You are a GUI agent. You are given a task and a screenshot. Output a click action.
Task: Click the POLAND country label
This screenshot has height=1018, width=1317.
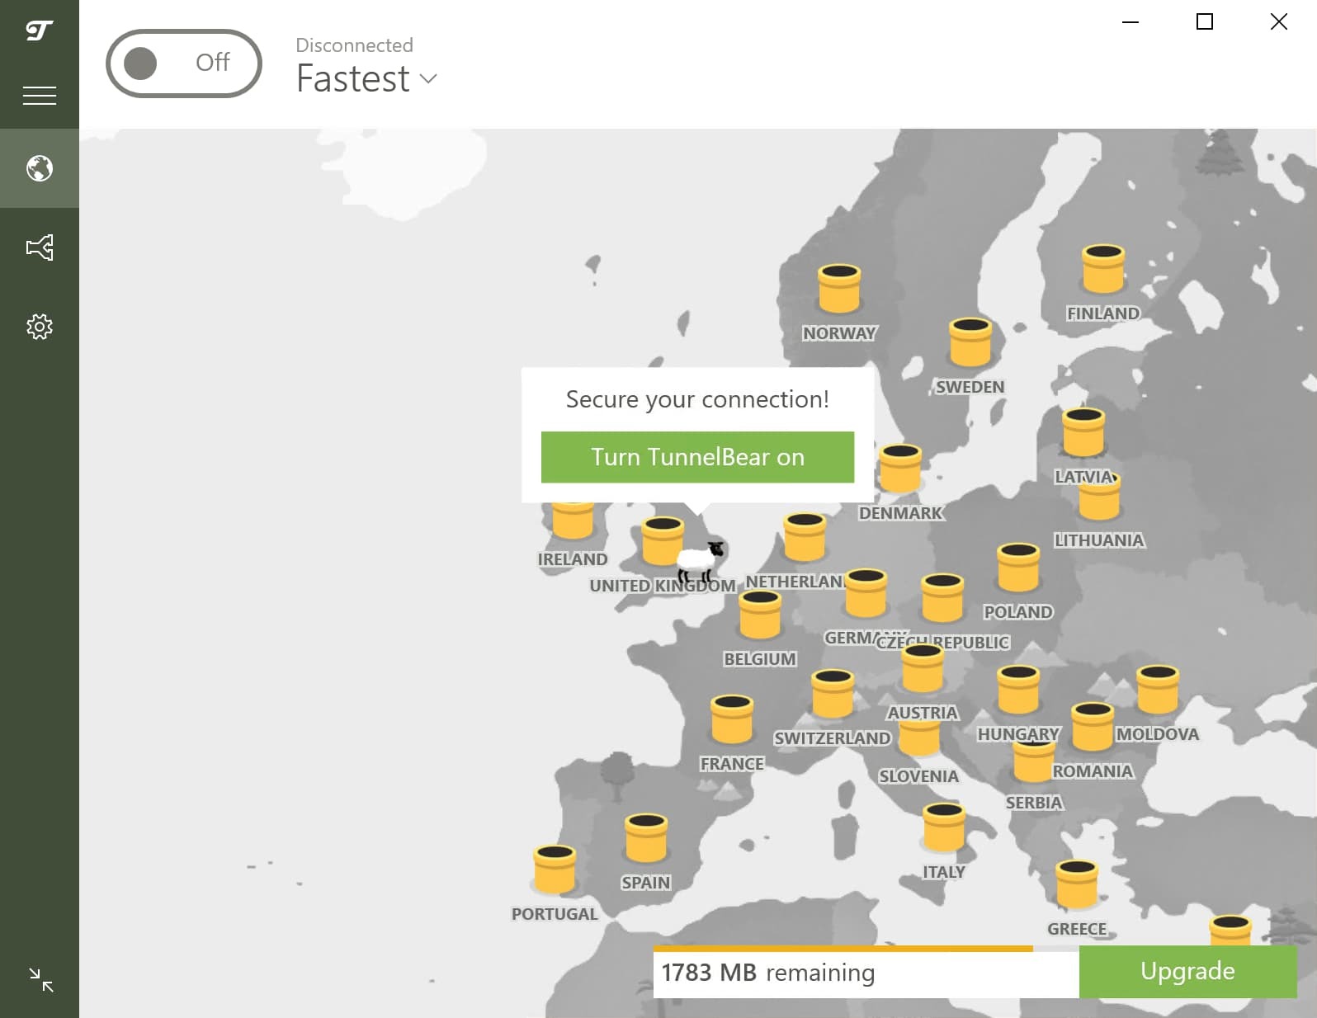[x=1018, y=612]
